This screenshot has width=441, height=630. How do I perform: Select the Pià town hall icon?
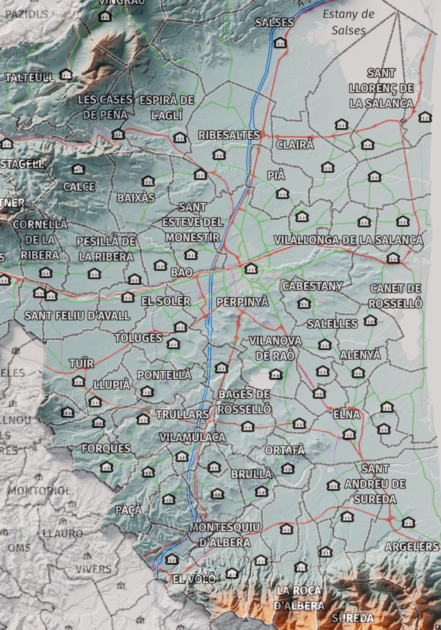pos(282,193)
